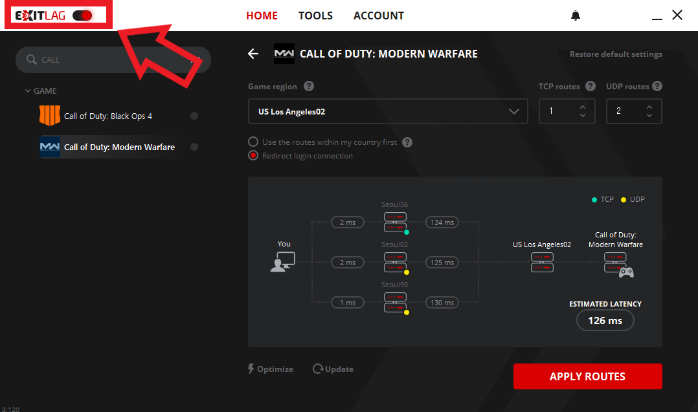Click the TCP legend green dot

click(594, 200)
